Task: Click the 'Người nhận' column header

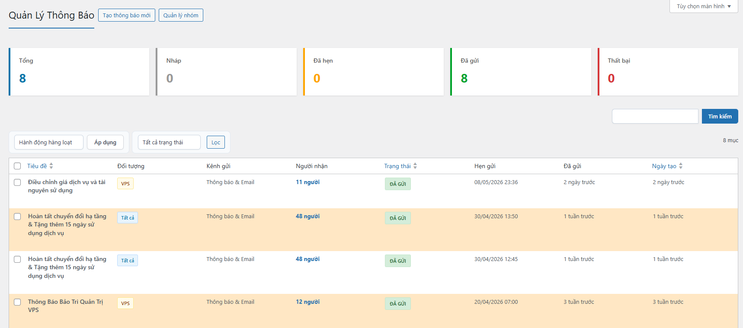Action: click(x=312, y=166)
